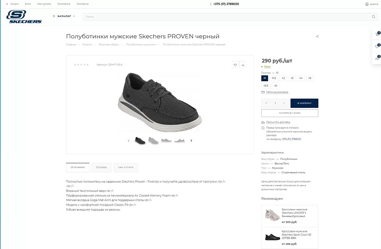This screenshot has height=249, width=381.
Task: Open the Как купить tab
Action: pyautogui.click(x=126, y=167)
